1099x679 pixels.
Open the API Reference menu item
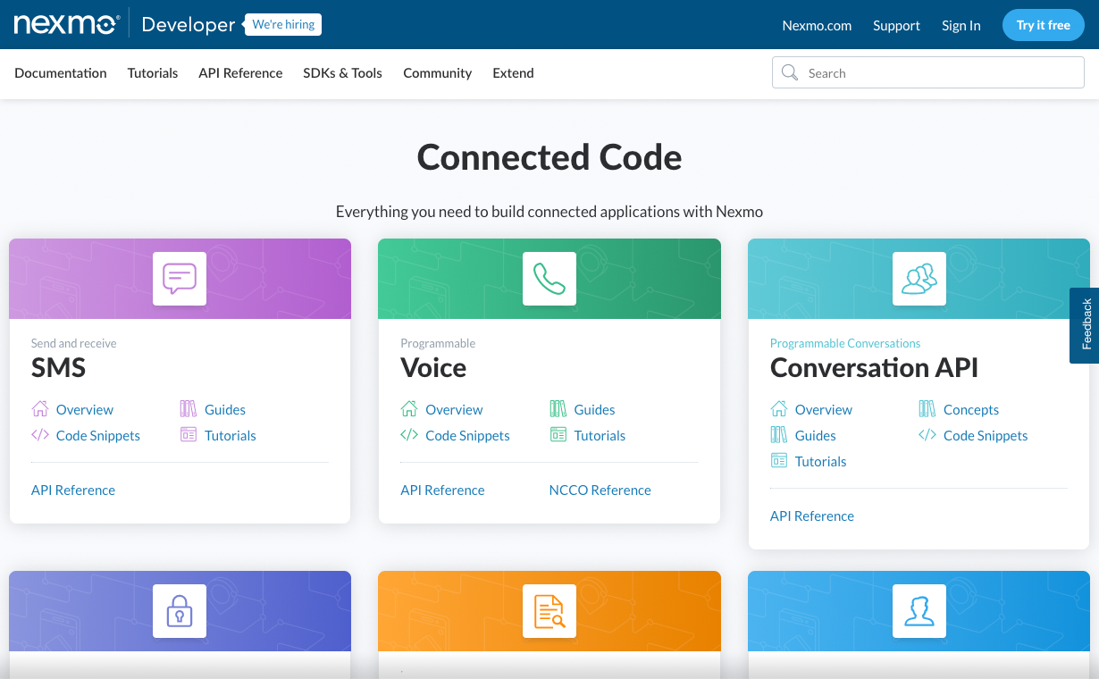pyautogui.click(x=239, y=73)
